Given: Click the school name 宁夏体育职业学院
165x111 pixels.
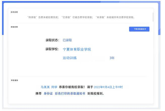Looking at the screenshot, I should [x=77, y=49].
